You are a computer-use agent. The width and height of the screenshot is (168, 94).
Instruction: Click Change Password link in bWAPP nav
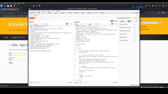(x=18, y=37)
